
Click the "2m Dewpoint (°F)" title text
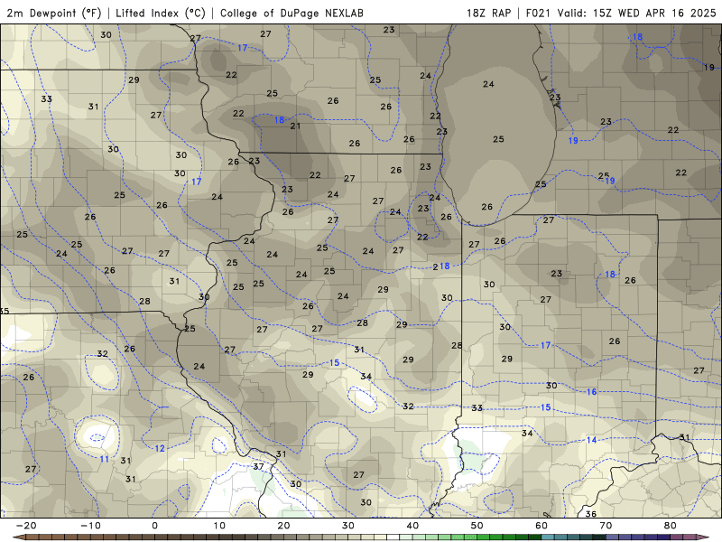click(54, 13)
